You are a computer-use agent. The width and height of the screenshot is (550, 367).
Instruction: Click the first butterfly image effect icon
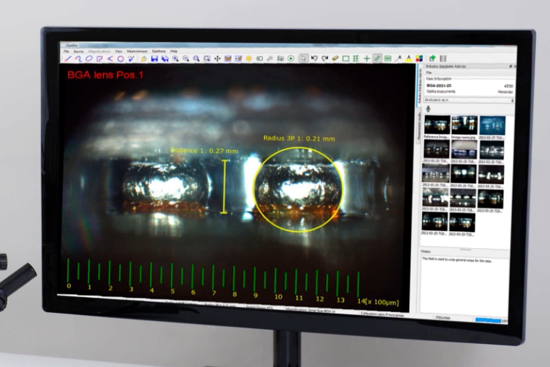(x=228, y=59)
